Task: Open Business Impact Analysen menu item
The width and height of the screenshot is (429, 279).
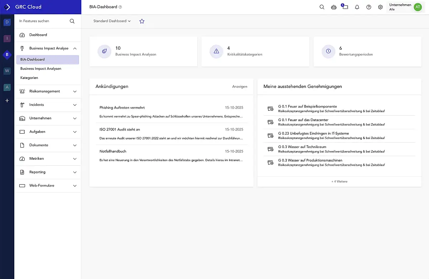Action: (x=41, y=69)
